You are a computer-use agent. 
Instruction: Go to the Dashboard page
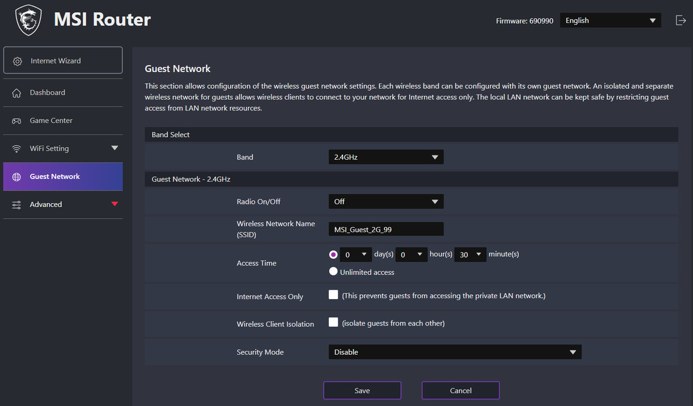[63, 93]
